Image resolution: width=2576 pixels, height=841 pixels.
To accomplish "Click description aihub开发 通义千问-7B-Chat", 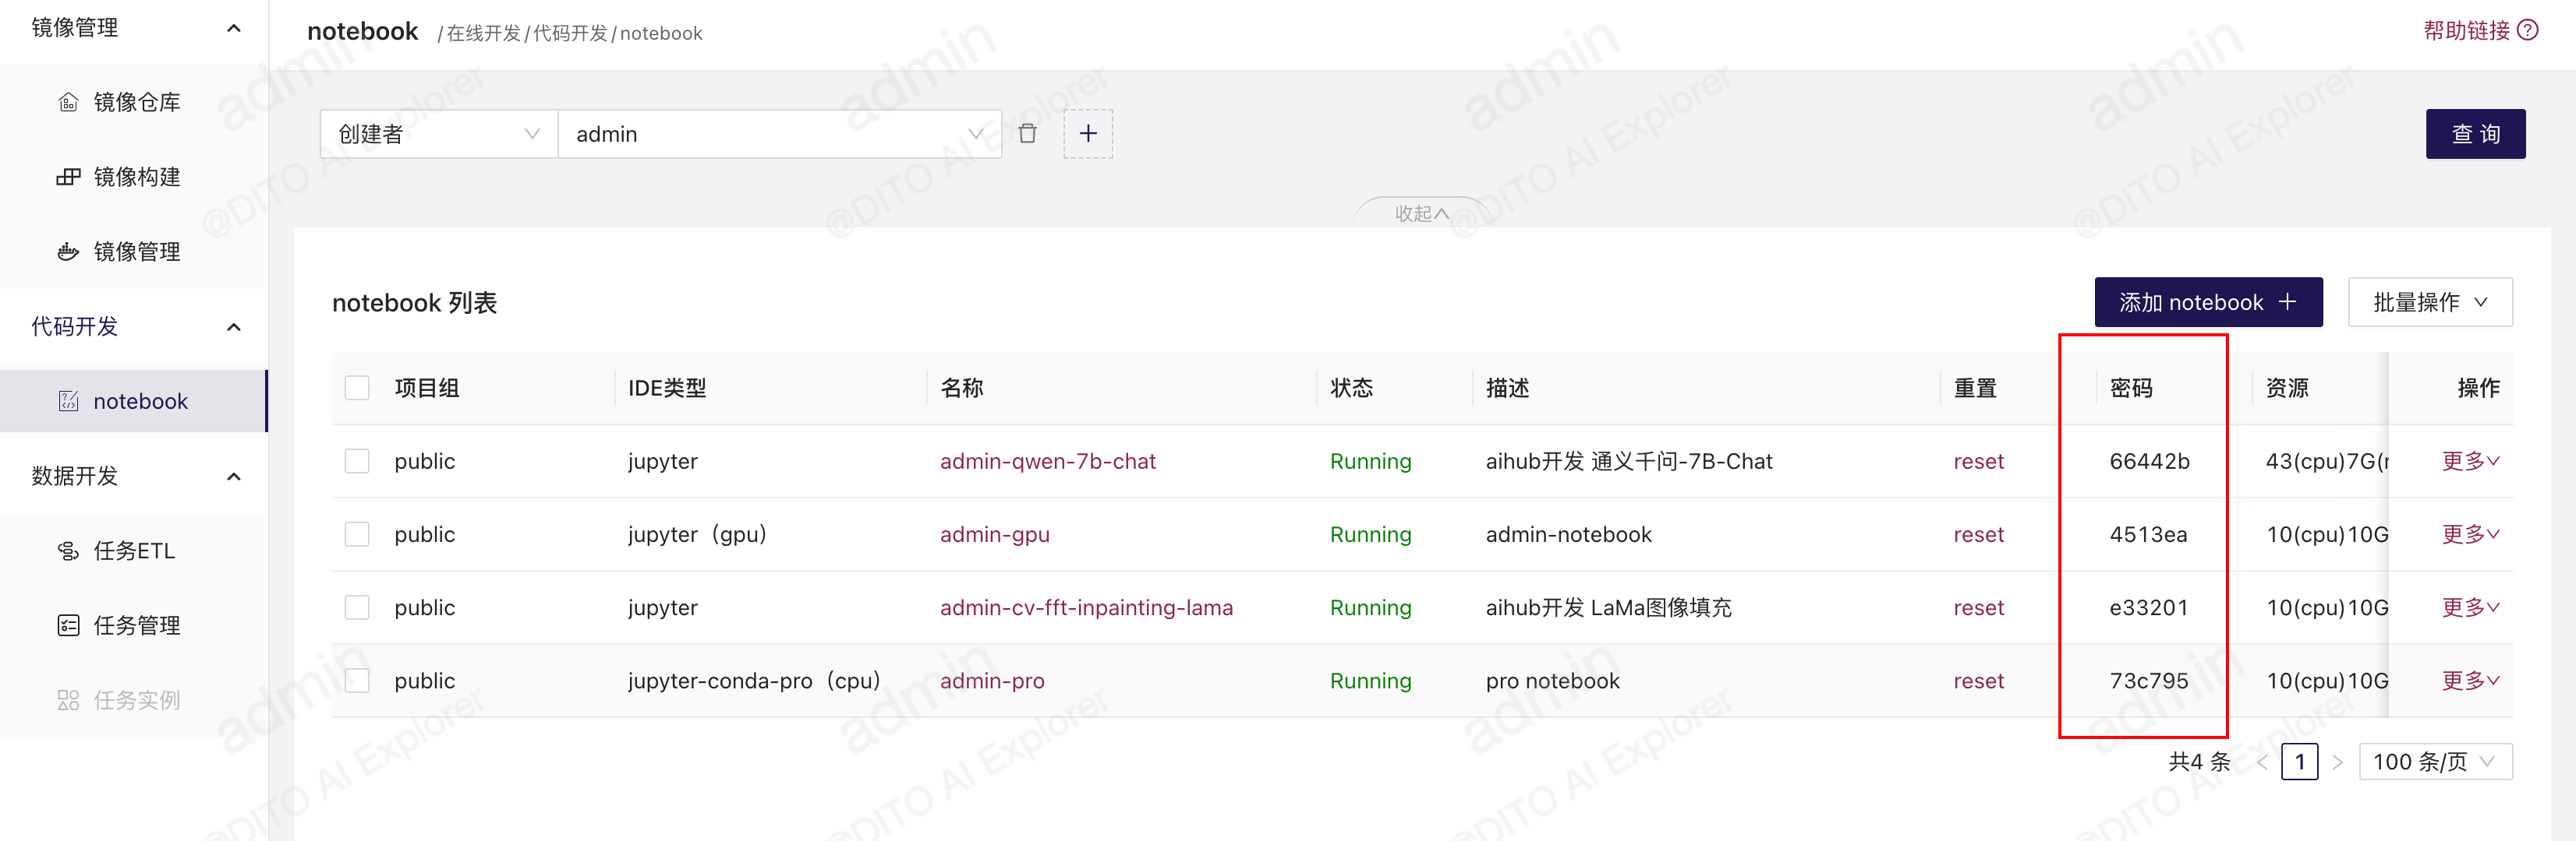I will [1629, 460].
